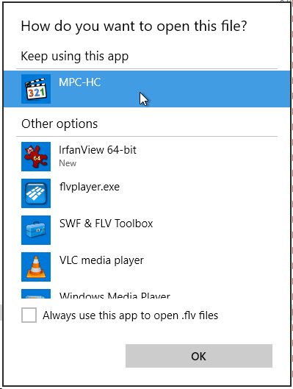Image resolution: width=293 pixels, height=389 pixels.
Task: Choose IrfanView 64-bit from Other options
Action: 147,157
